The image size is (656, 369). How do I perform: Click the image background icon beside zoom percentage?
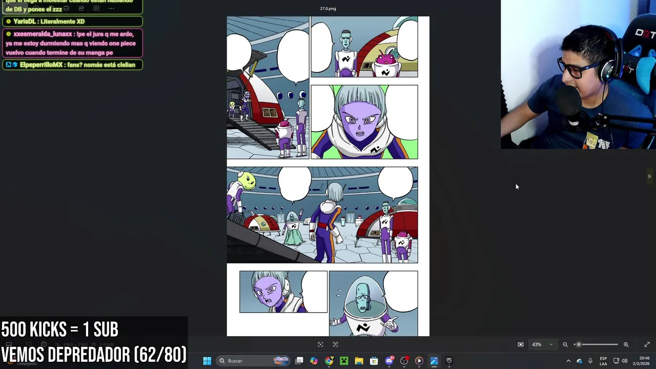click(x=521, y=344)
